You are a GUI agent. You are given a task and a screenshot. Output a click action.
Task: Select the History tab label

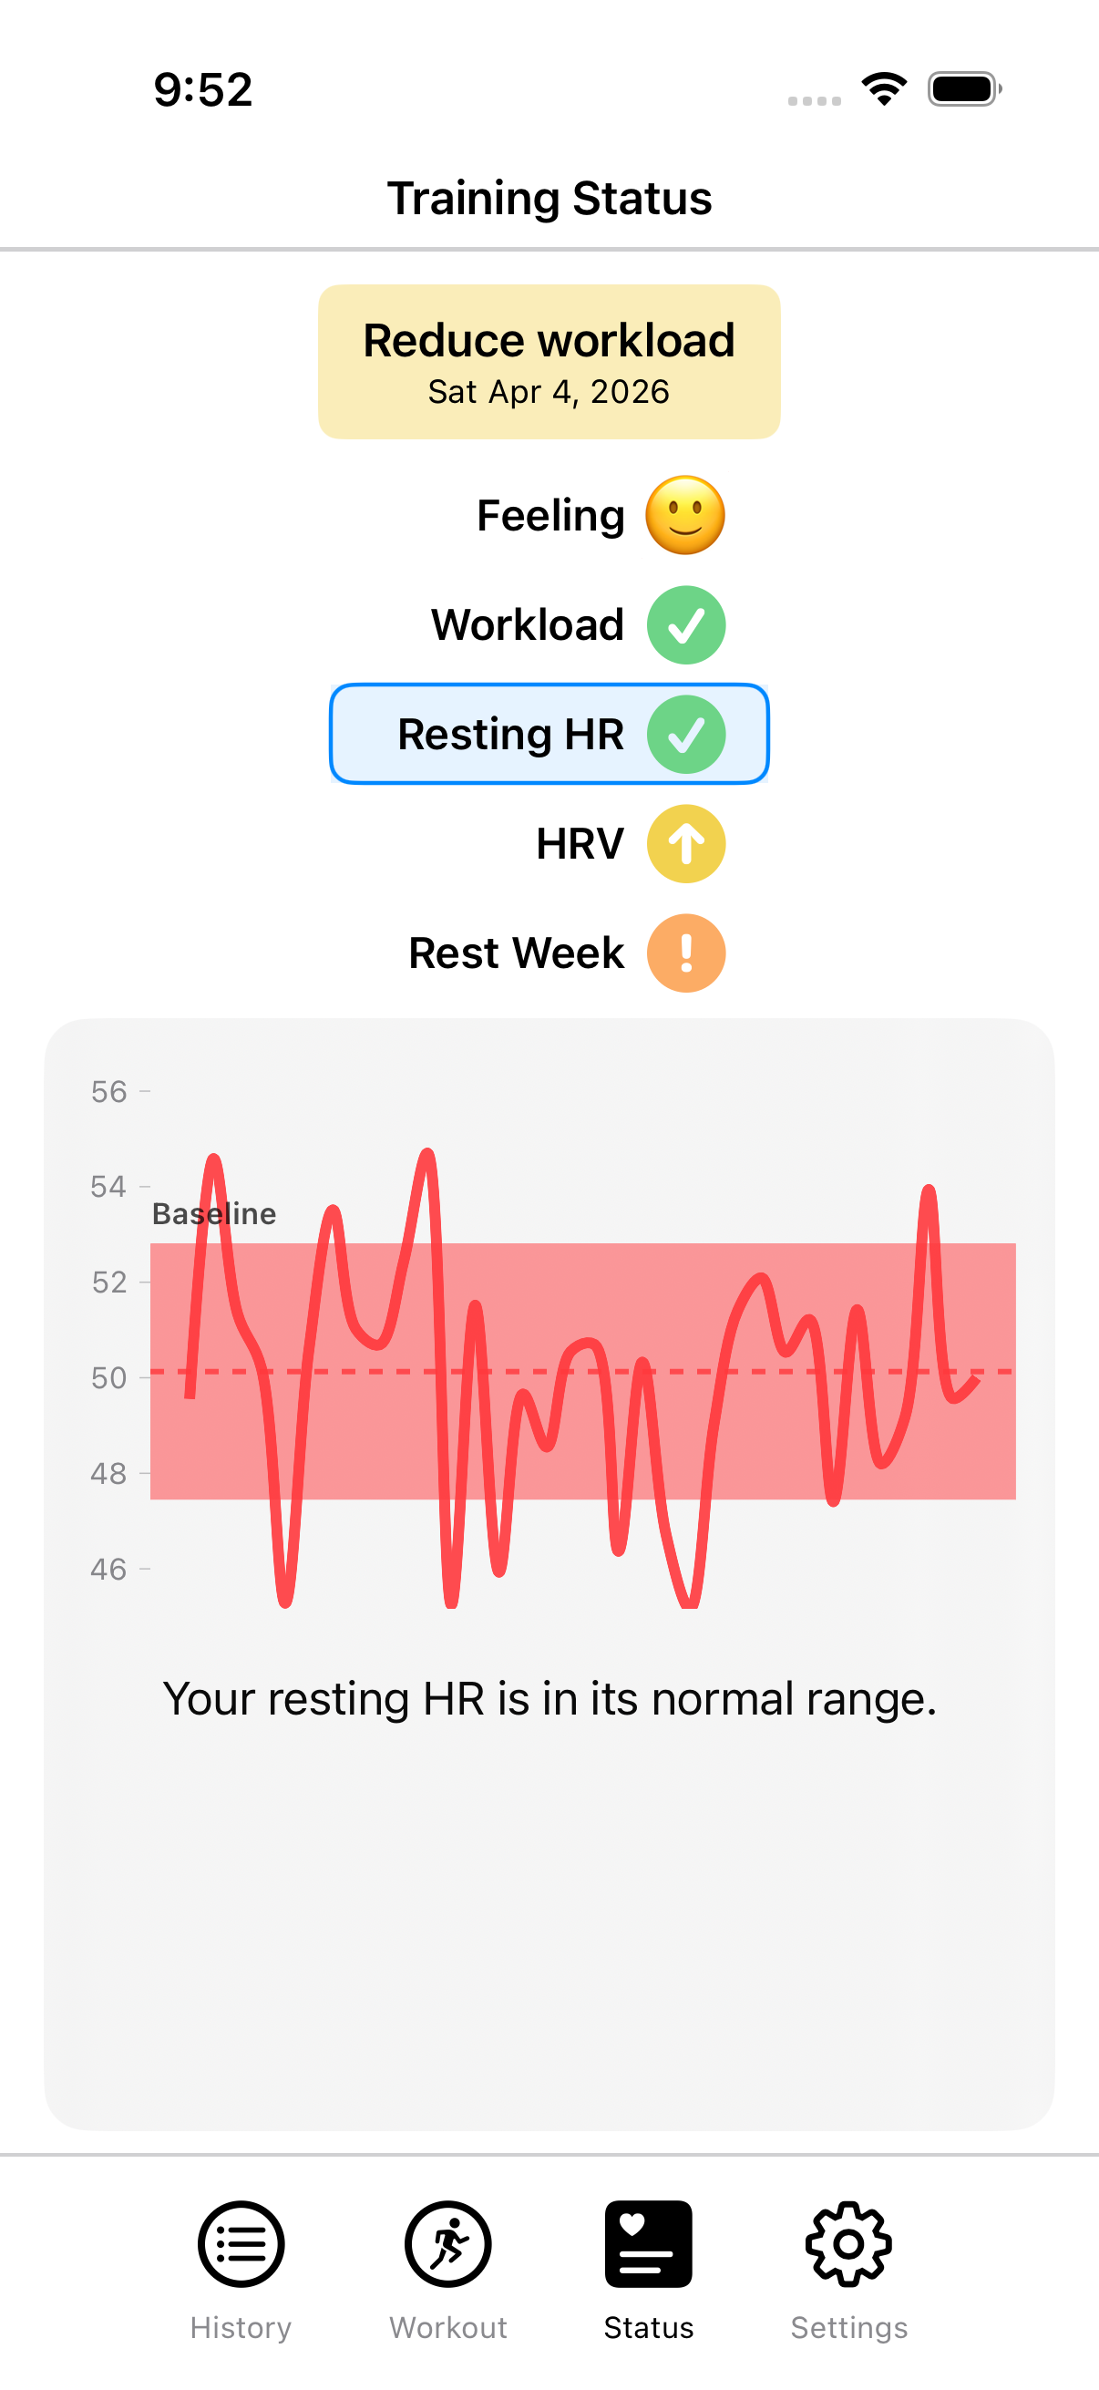coord(241,2328)
